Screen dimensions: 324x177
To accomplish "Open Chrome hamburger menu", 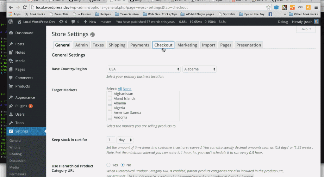I will [316, 7].
